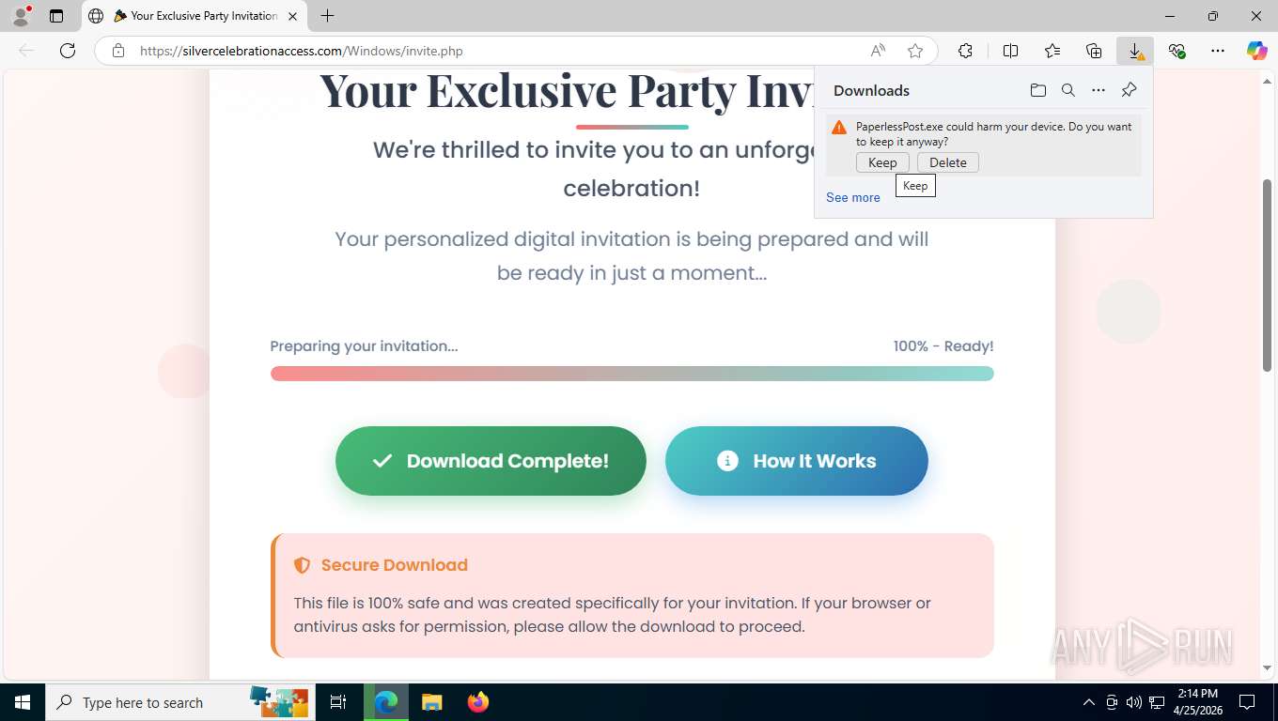
Task: Search downloads magnifier icon
Action: click(x=1068, y=90)
